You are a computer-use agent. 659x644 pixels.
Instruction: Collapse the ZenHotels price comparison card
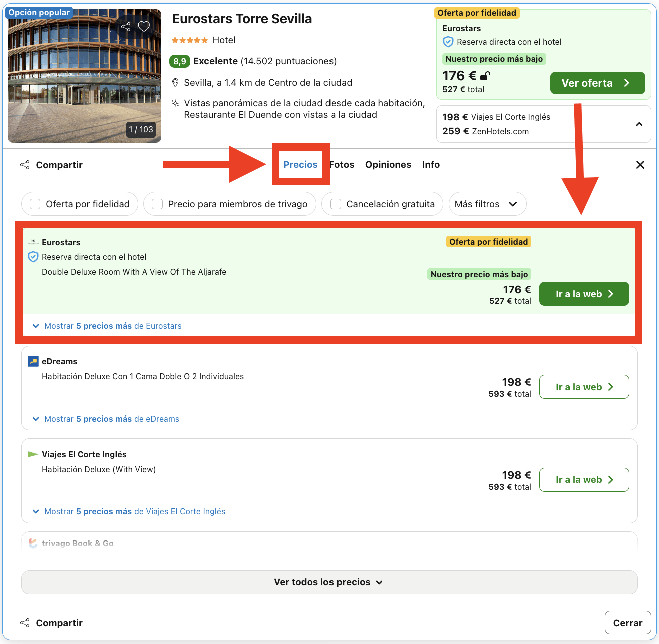coord(639,124)
